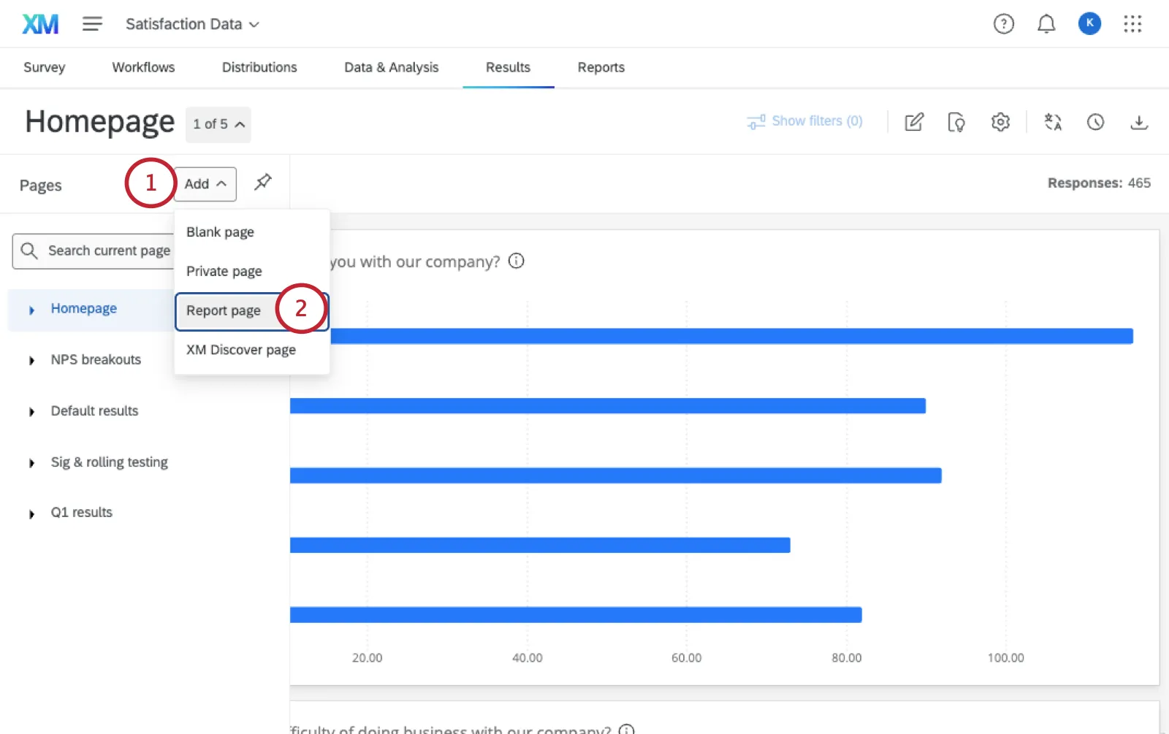
Task: Open the 1 of 5 page selector
Action: pyautogui.click(x=218, y=124)
